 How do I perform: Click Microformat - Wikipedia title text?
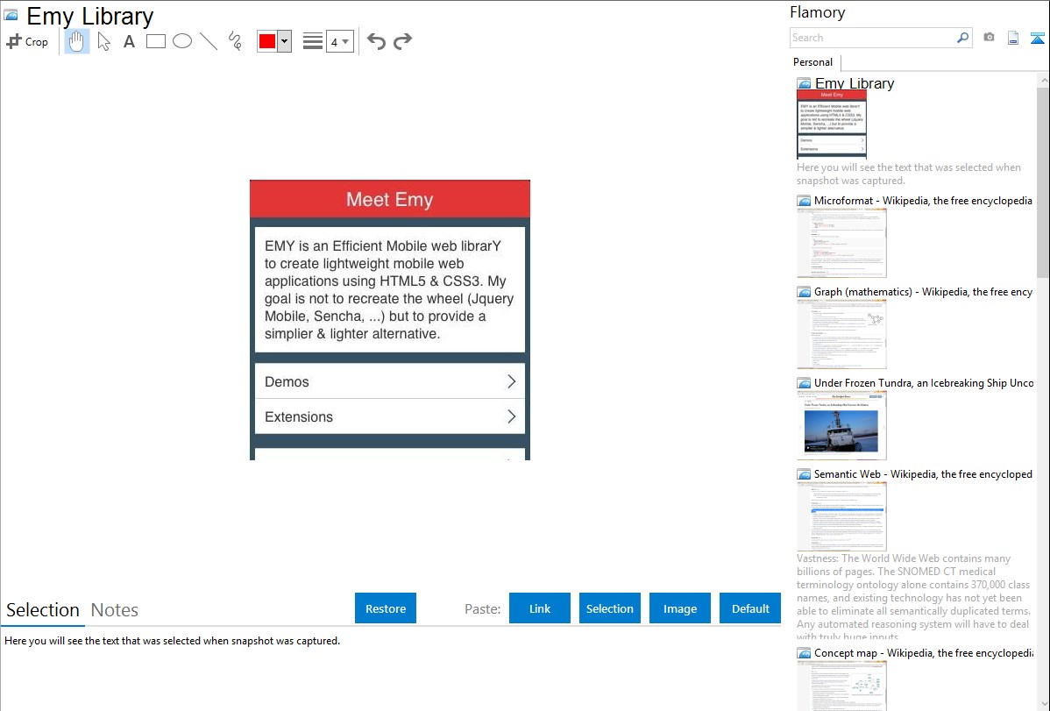click(923, 201)
